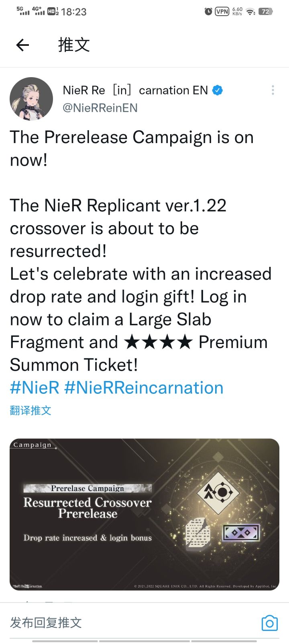
Task: Open the #NieRReincarnation hashtag
Action: pos(144,388)
